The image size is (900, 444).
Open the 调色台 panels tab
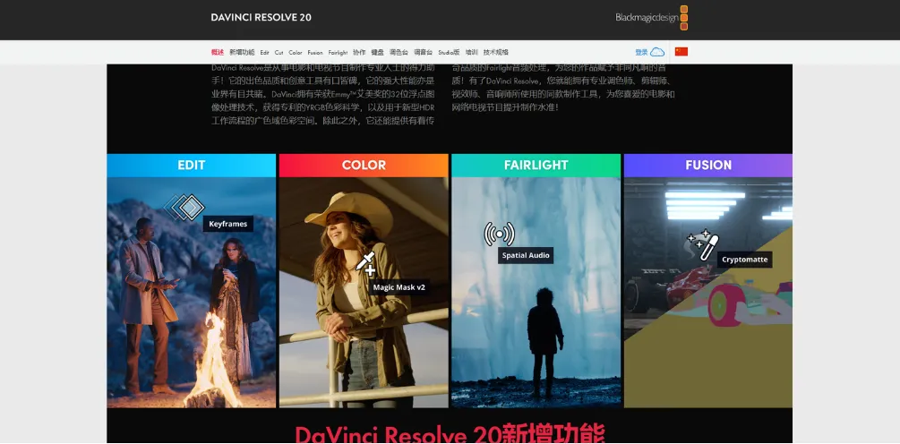pos(399,52)
